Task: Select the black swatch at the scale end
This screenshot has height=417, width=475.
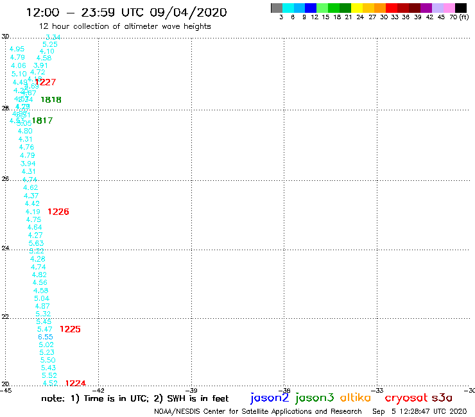Action: pos(460,8)
